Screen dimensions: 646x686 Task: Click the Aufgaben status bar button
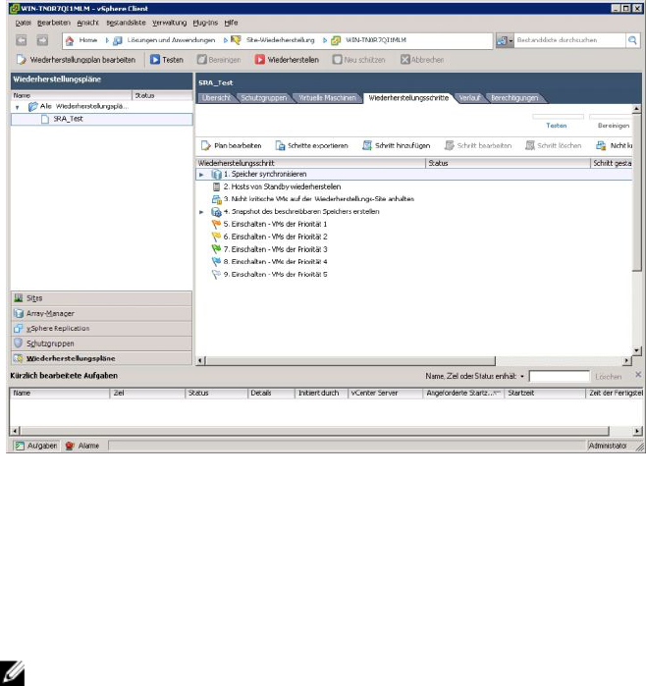pyautogui.click(x=36, y=446)
